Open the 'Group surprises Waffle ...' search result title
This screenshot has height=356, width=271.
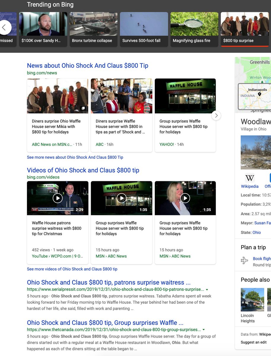pos(105,322)
